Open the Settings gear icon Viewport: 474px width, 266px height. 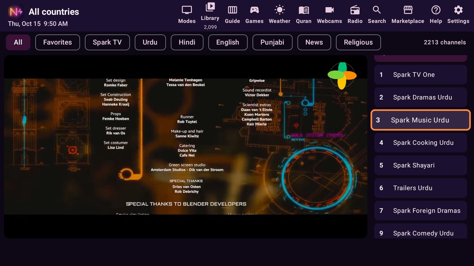pos(458,10)
